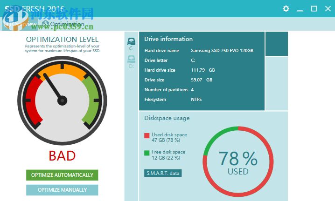Click the NTFS filesystem value
335x201 pixels.
(196, 99)
